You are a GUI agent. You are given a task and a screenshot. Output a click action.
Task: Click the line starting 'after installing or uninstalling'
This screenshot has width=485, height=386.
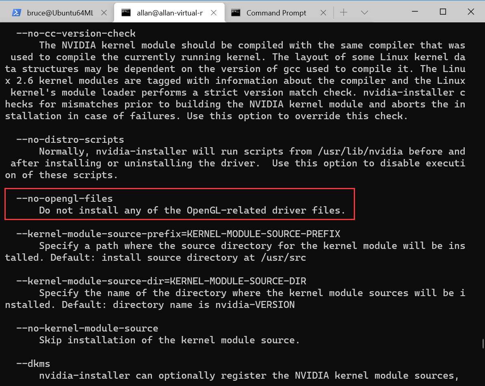238,163
